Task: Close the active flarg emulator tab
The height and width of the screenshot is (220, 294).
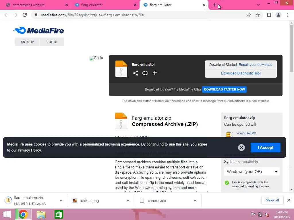Action: point(204,5)
